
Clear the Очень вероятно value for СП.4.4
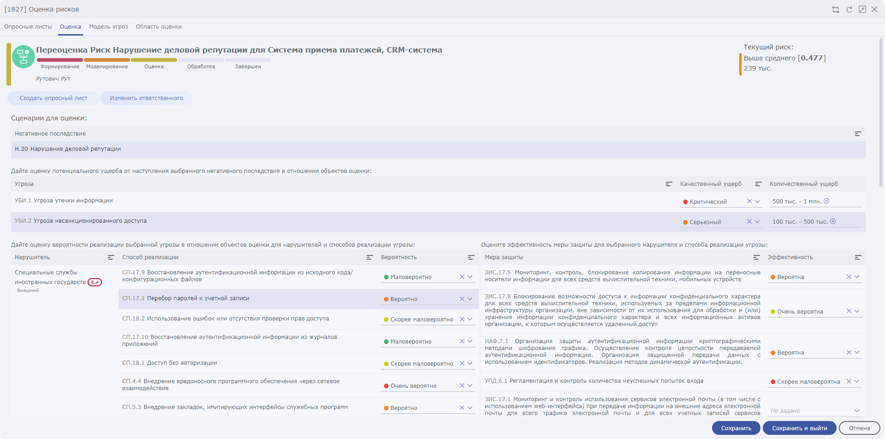click(x=462, y=386)
